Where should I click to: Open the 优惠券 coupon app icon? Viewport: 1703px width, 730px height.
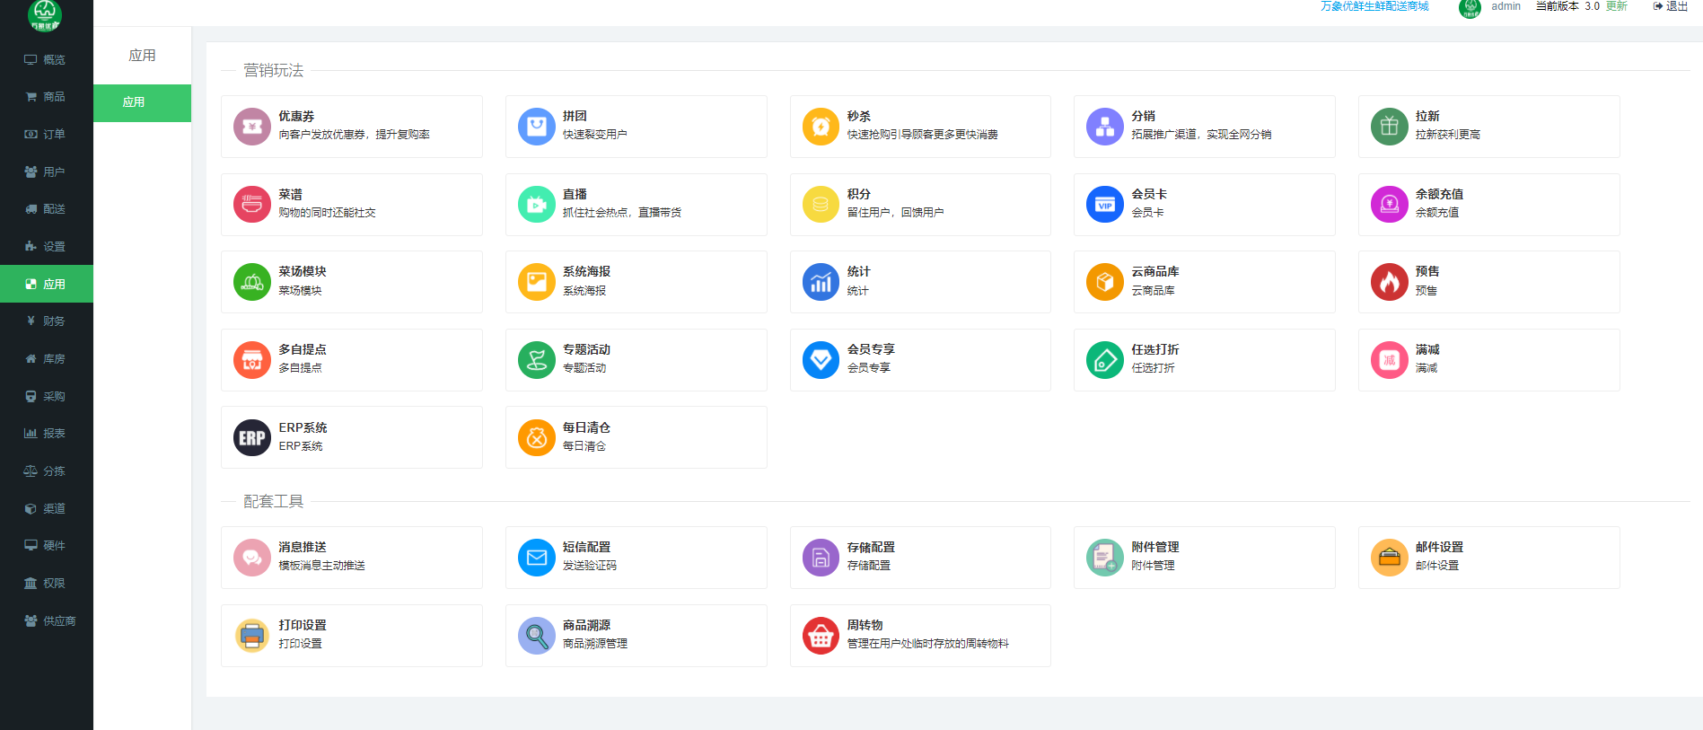[x=252, y=127]
